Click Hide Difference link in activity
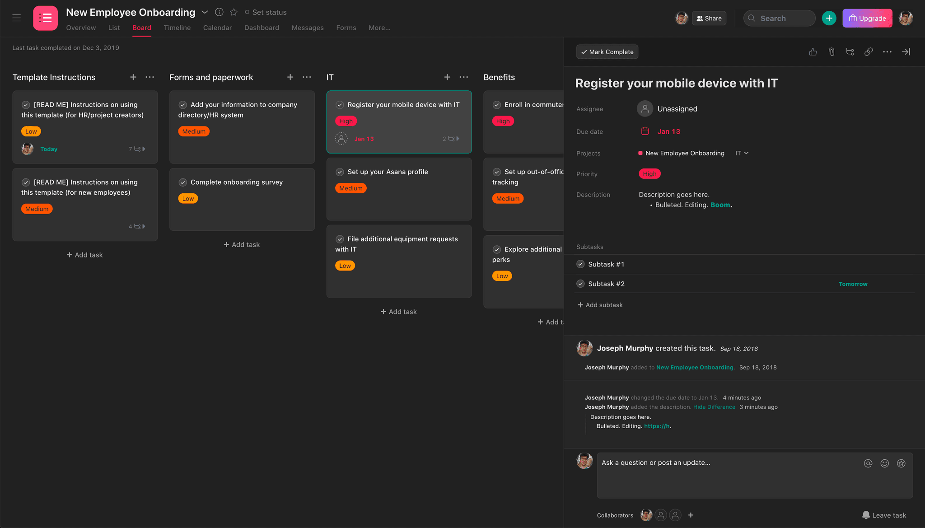This screenshot has width=925, height=528. pos(714,407)
